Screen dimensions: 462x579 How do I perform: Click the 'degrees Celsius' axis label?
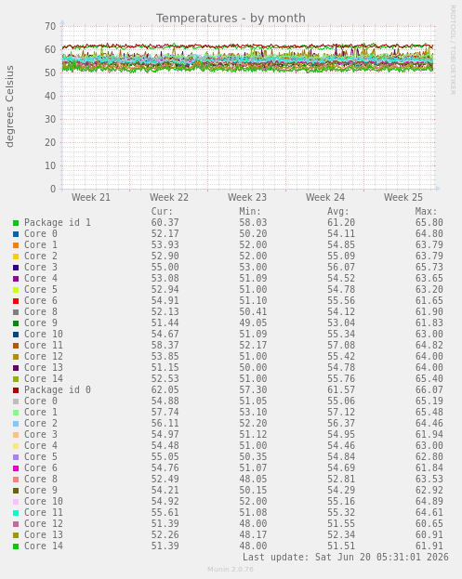9,106
